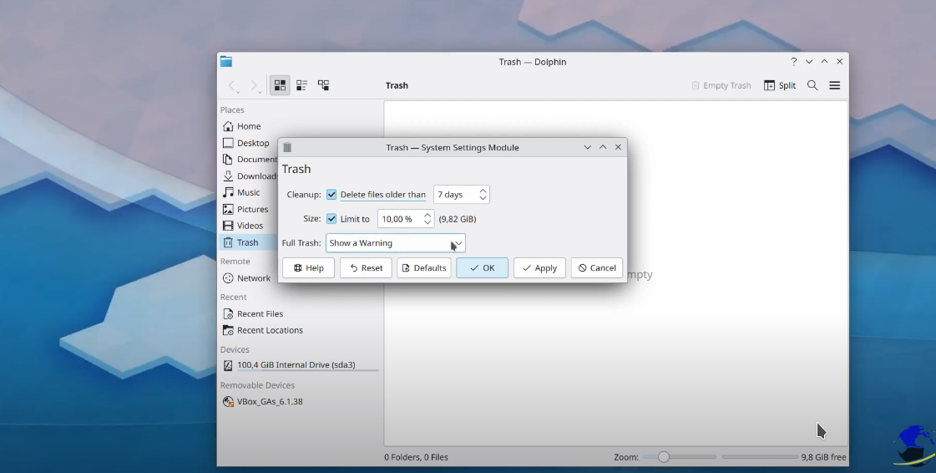Screen dimensions: 936x473
Task: Click the size limit percentage field
Action: click(399, 219)
